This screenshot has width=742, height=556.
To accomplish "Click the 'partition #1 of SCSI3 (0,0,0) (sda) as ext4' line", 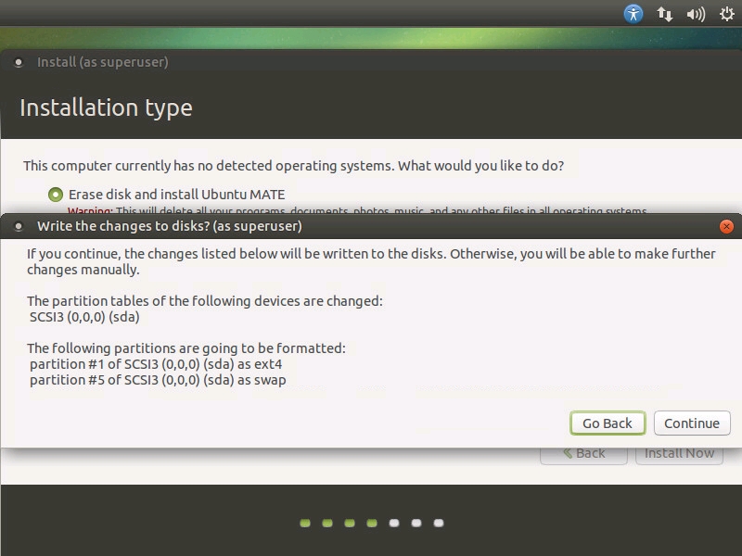I will (x=156, y=364).
